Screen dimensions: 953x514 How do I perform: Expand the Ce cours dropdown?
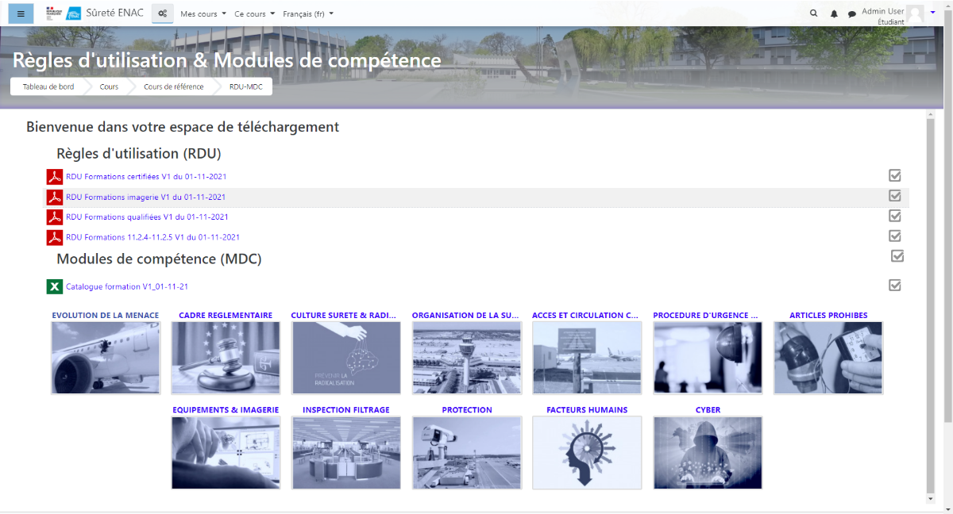coord(254,13)
